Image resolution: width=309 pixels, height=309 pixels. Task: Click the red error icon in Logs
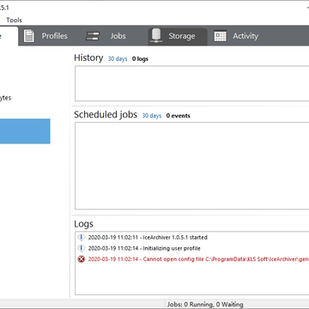click(x=82, y=259)
